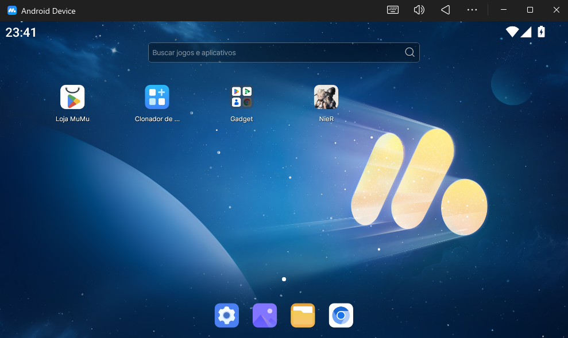Click the Wi-Fi status icon
568x338 pixels.
click(x=512, y=32)
